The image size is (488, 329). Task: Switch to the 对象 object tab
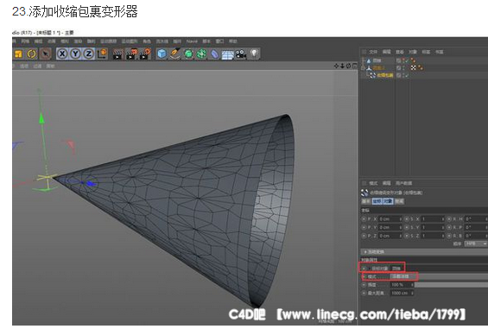pyautogui.click(x=388, y=201)
